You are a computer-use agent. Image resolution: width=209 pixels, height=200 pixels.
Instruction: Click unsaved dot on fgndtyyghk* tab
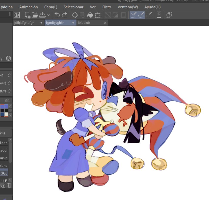tap(73, 23)
